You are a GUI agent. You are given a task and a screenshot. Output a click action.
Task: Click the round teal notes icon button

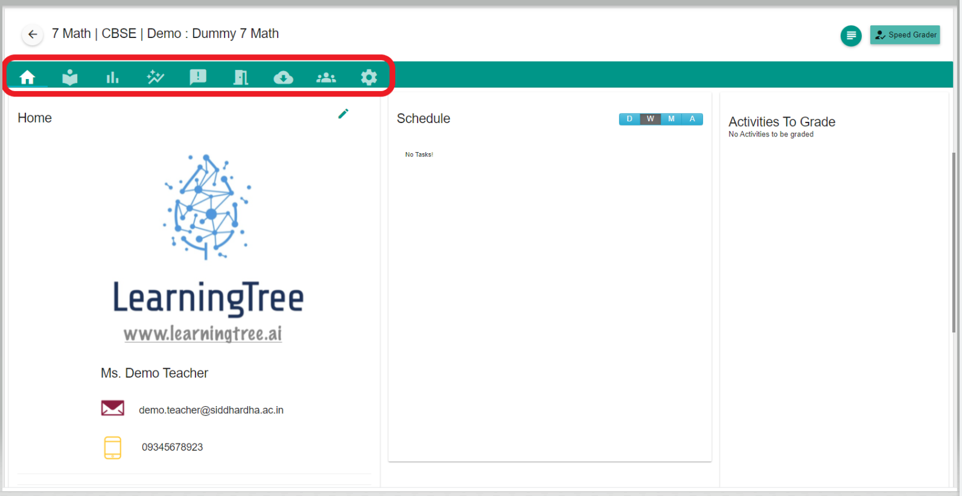point(851,36)
